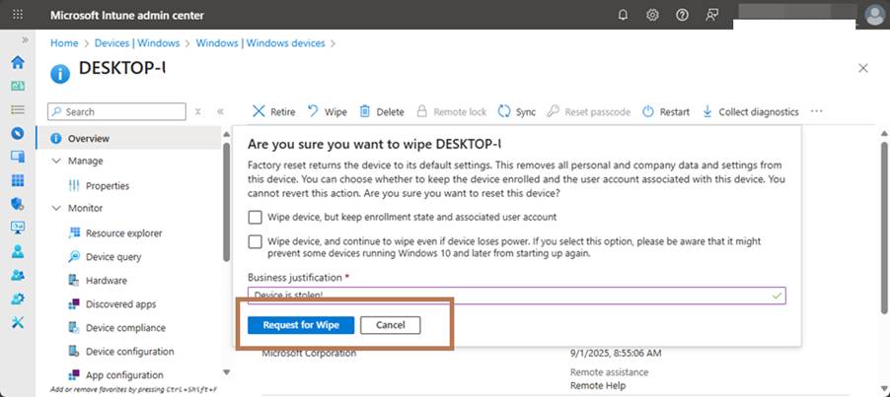
Task: Click the Request for Wipe button
Action: [300, 325]
